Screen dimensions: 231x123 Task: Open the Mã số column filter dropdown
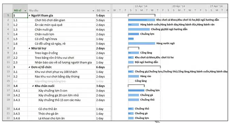(x=25, y=11)
